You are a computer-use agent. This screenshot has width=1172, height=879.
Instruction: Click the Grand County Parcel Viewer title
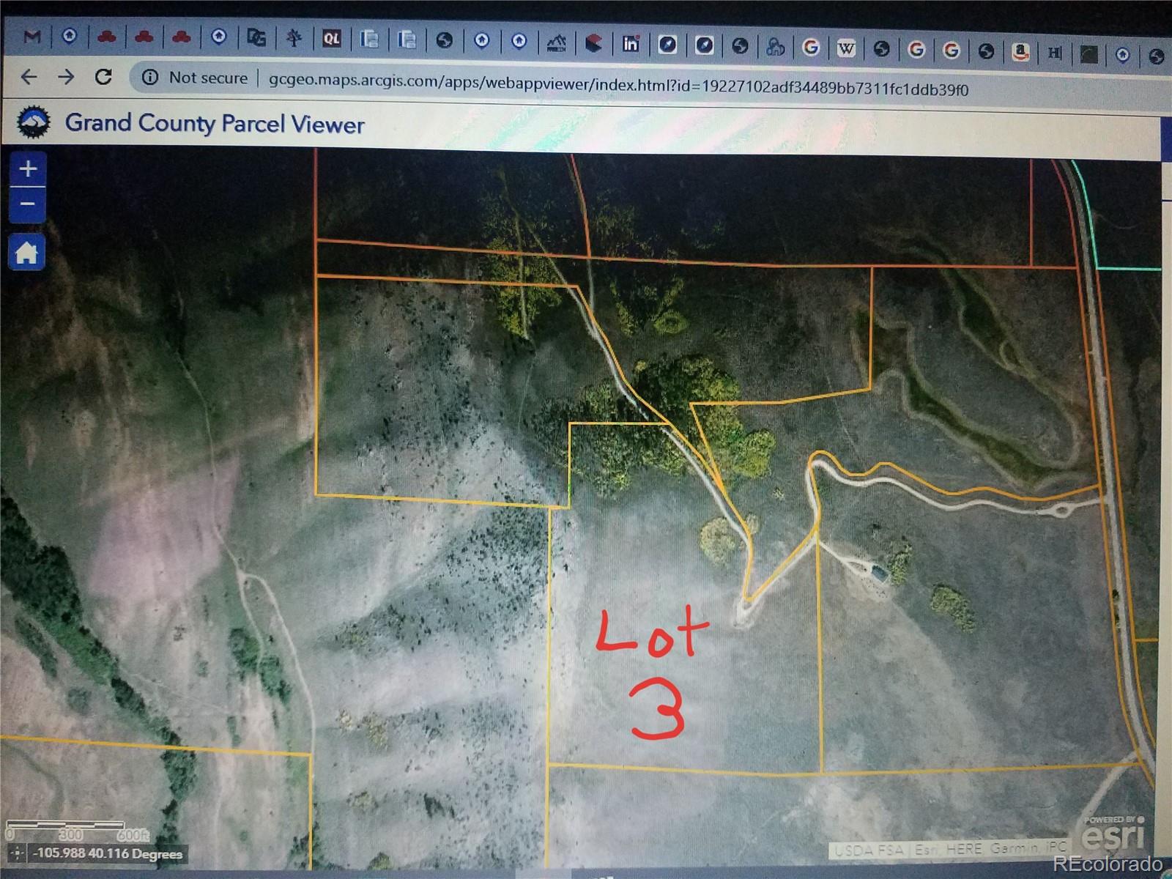215,123
